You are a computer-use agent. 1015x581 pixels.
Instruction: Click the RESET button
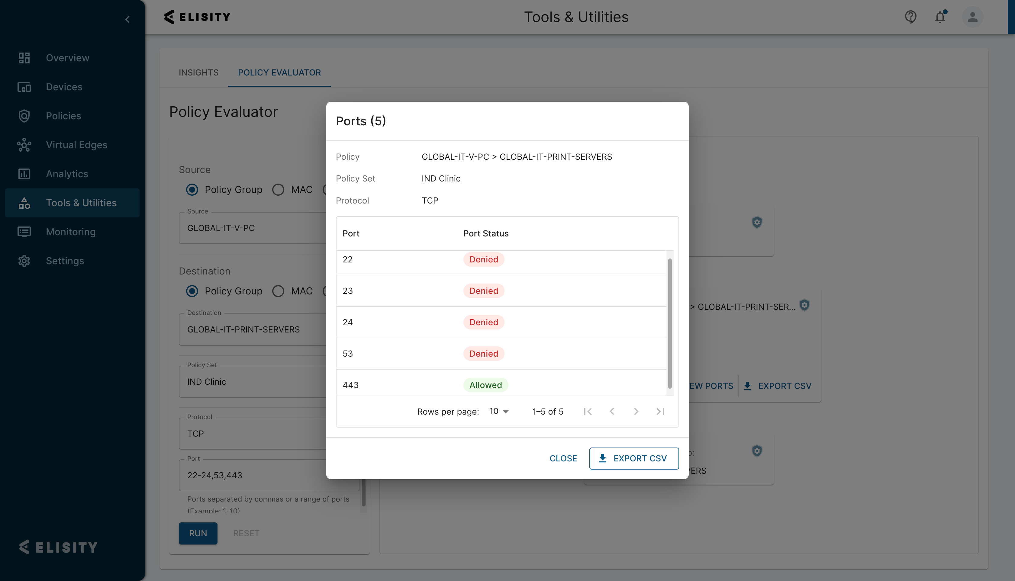(246, 534)
